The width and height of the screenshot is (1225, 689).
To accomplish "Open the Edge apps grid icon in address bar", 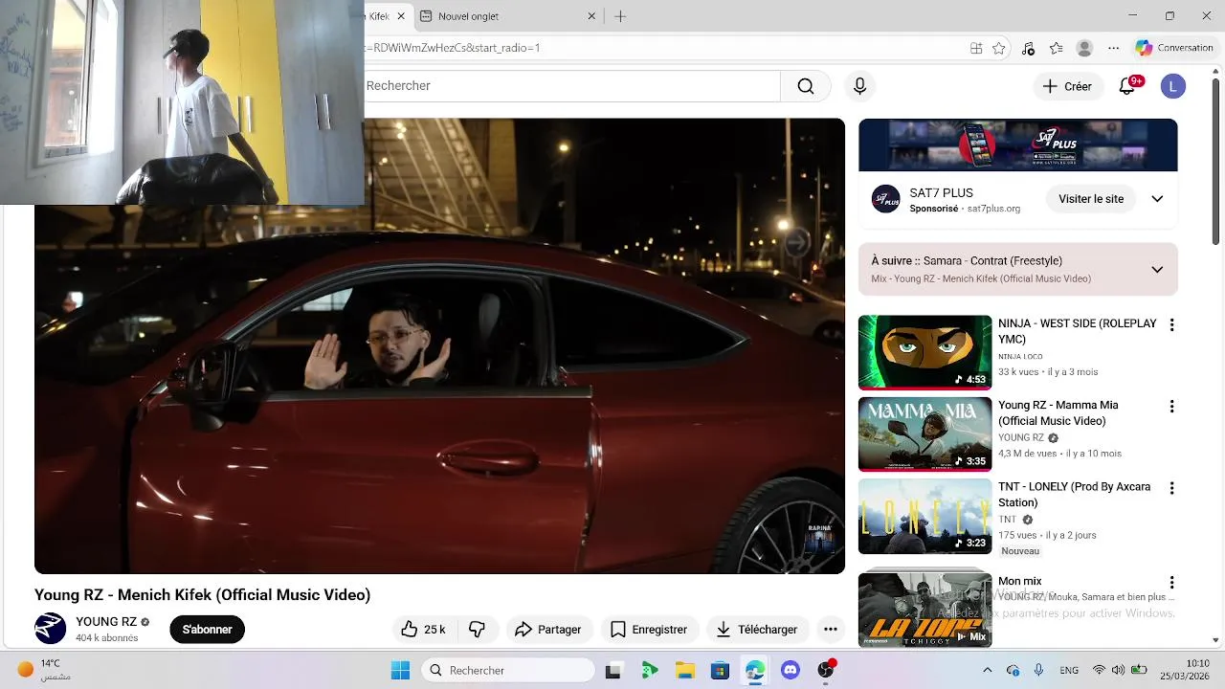I will (x=976, y=48).
